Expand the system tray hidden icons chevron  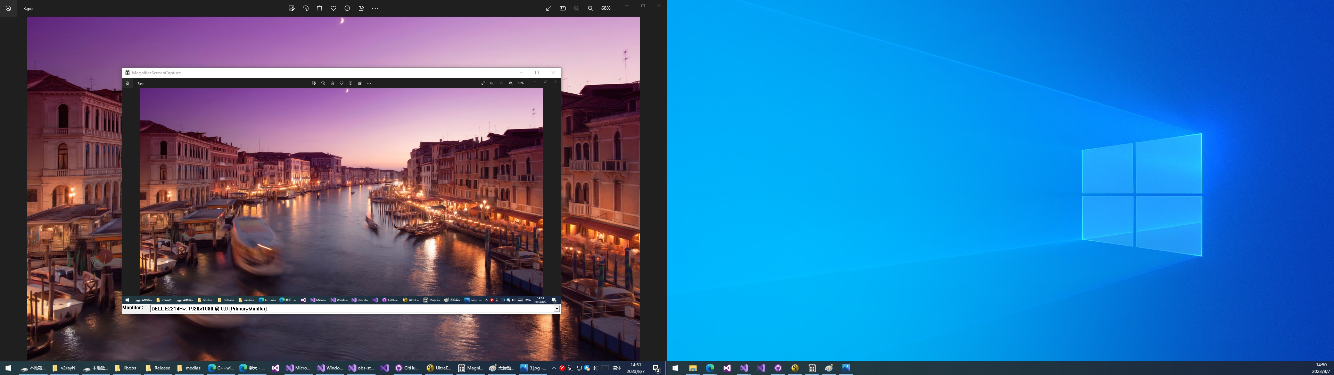[554, 368]
